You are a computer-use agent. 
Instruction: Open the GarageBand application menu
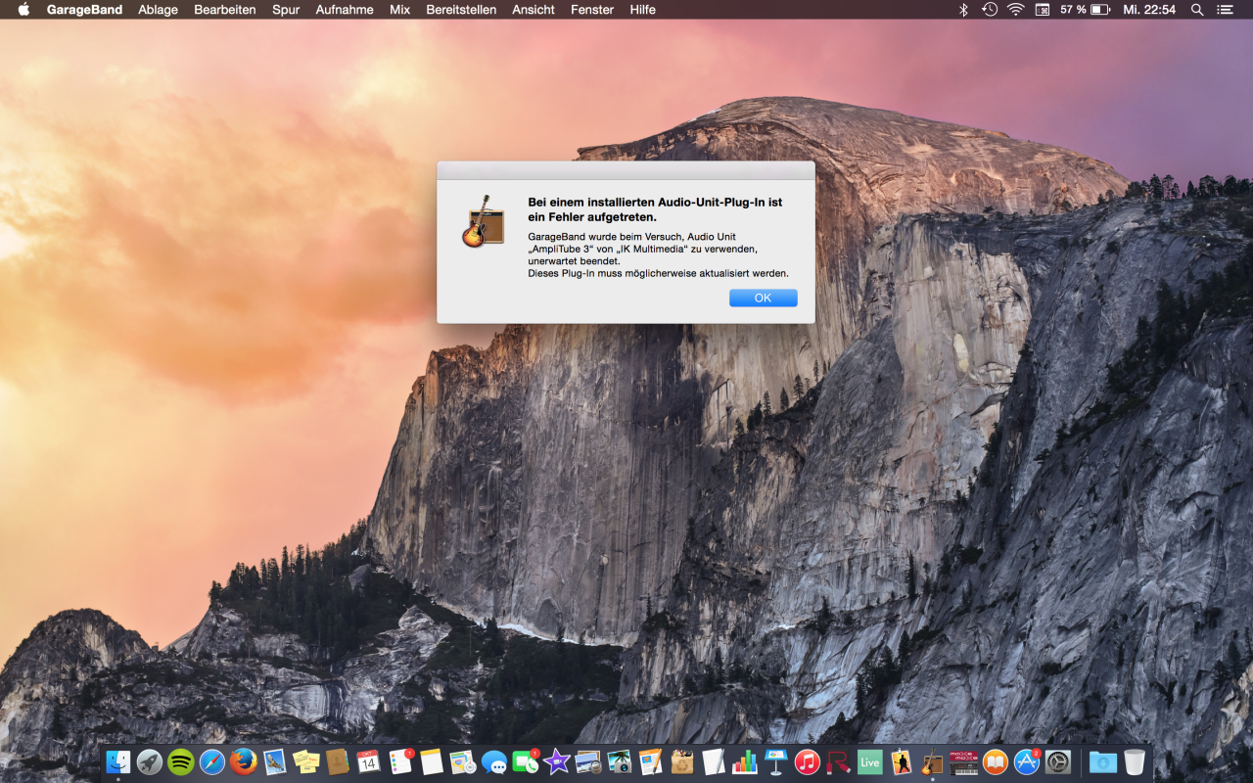(84, 10)
